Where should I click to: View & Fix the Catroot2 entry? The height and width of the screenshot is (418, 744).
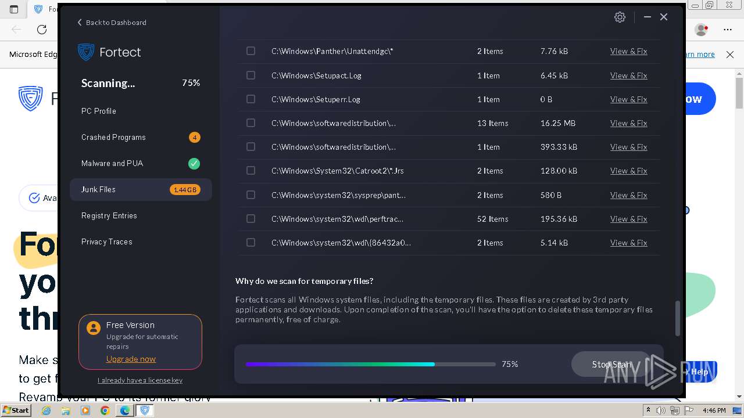[x=628, y=171]
